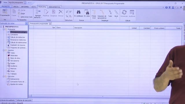The height and width of the screenshot is (104, 185).
Task: Open the Programación view button
Action: pos(5,12)
